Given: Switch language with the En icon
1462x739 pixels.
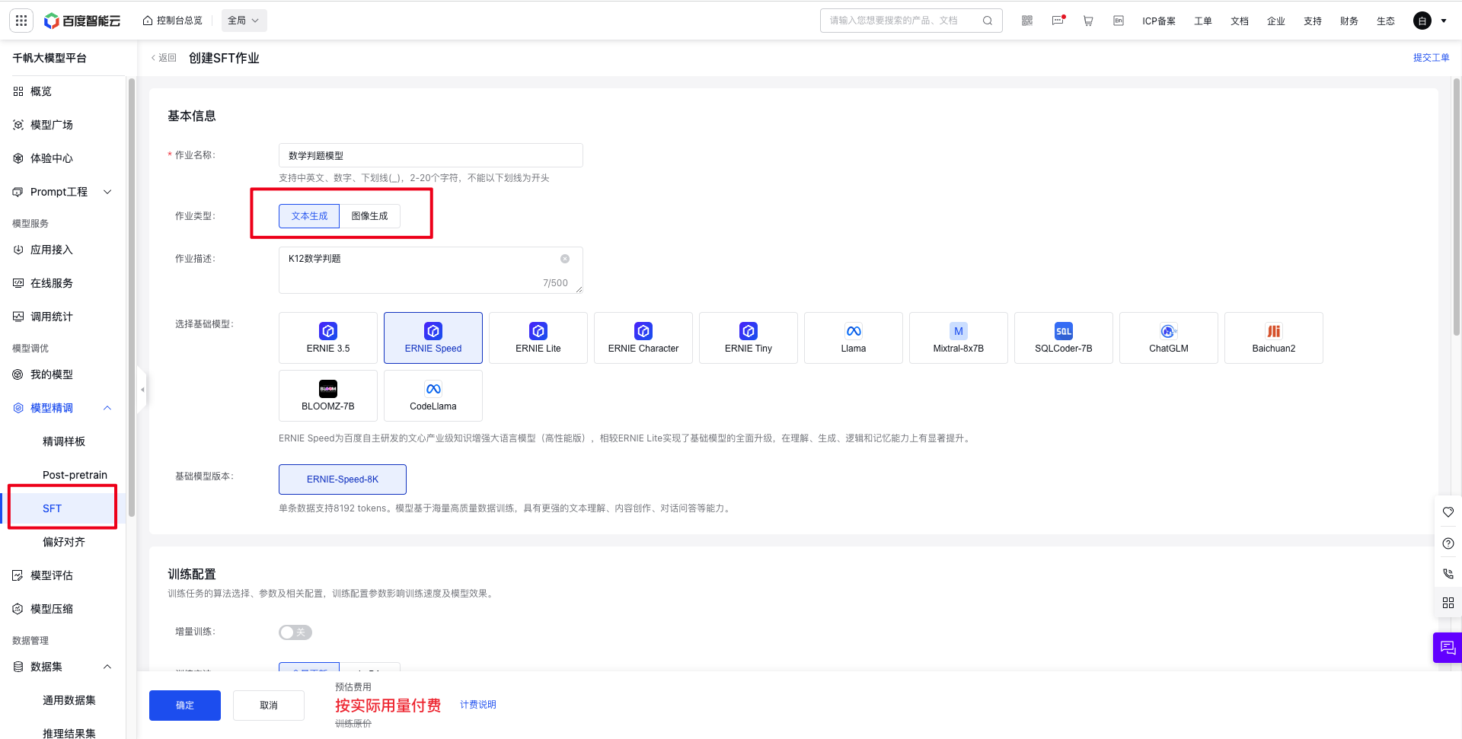Looking at the screenshot, I should point(1119,21).
